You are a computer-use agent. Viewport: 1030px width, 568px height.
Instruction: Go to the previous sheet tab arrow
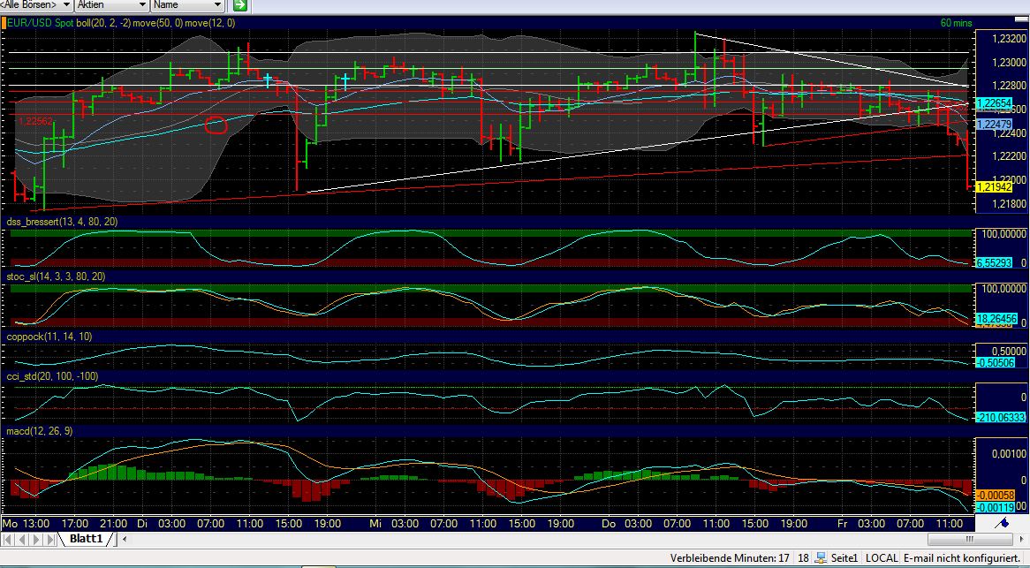click(x=22, y=540)
